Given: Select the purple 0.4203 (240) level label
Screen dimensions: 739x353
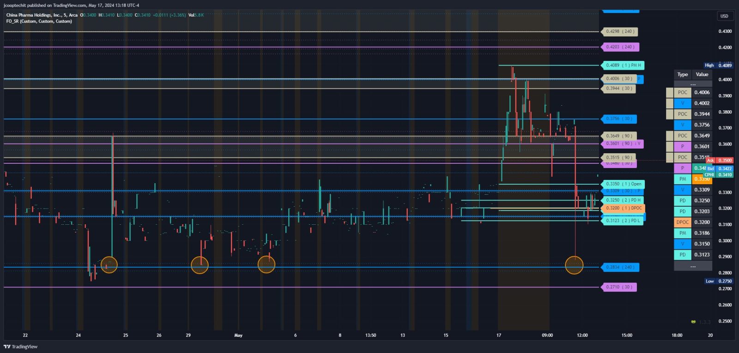Looking at the screenshot, I should coord(620,47).
